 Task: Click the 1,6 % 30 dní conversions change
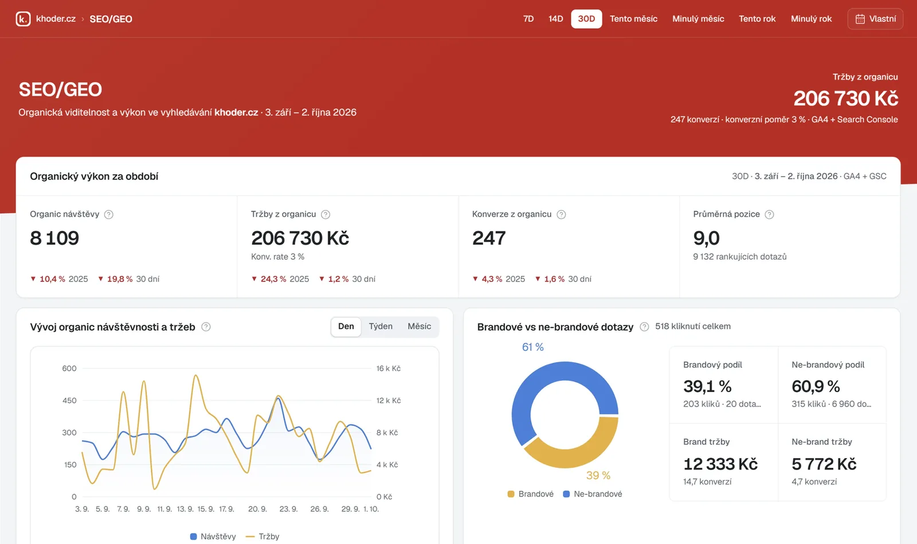click(x=563, y=279)
